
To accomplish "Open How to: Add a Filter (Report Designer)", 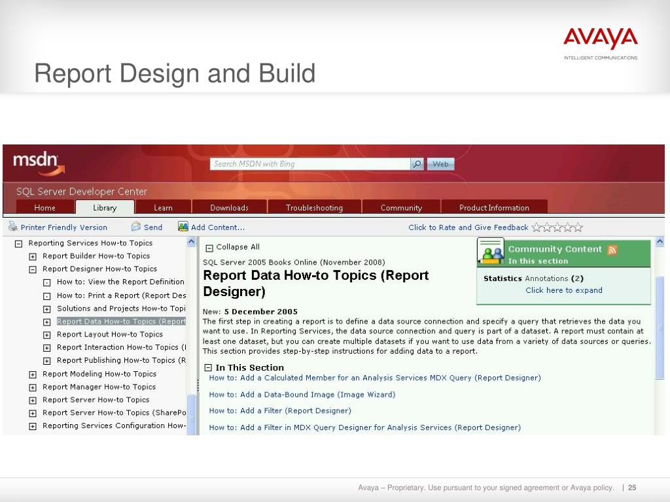I will click(280, 410).
